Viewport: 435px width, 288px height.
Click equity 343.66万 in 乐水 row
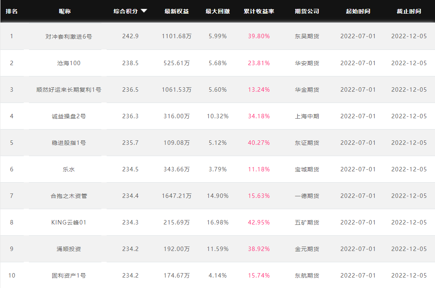(177, 169)
